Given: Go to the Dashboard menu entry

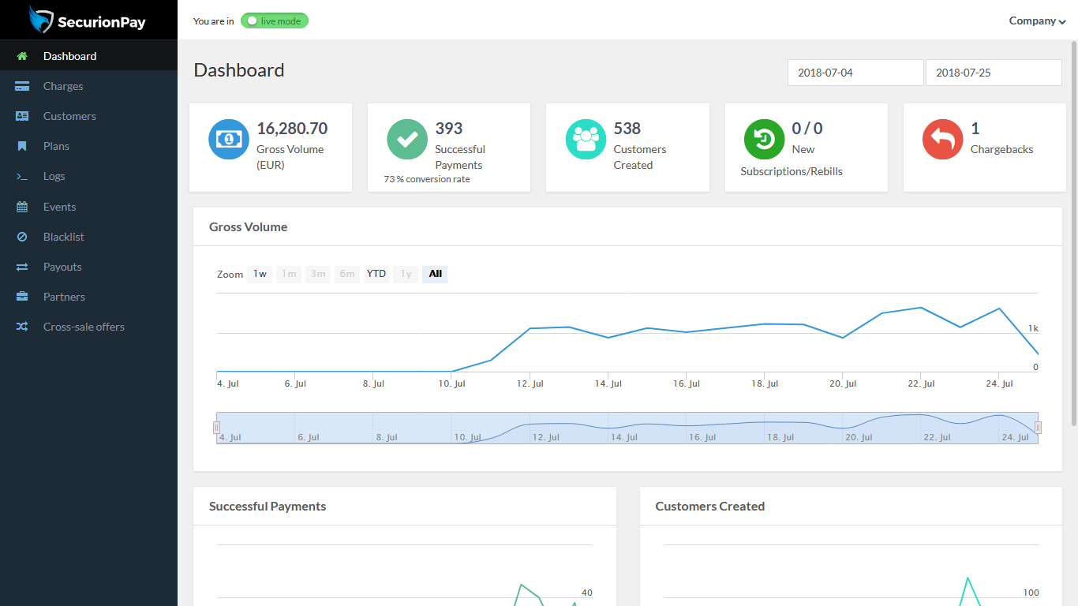Looking at the screenshot, I should pyautogui.click(x=69, y=55).
